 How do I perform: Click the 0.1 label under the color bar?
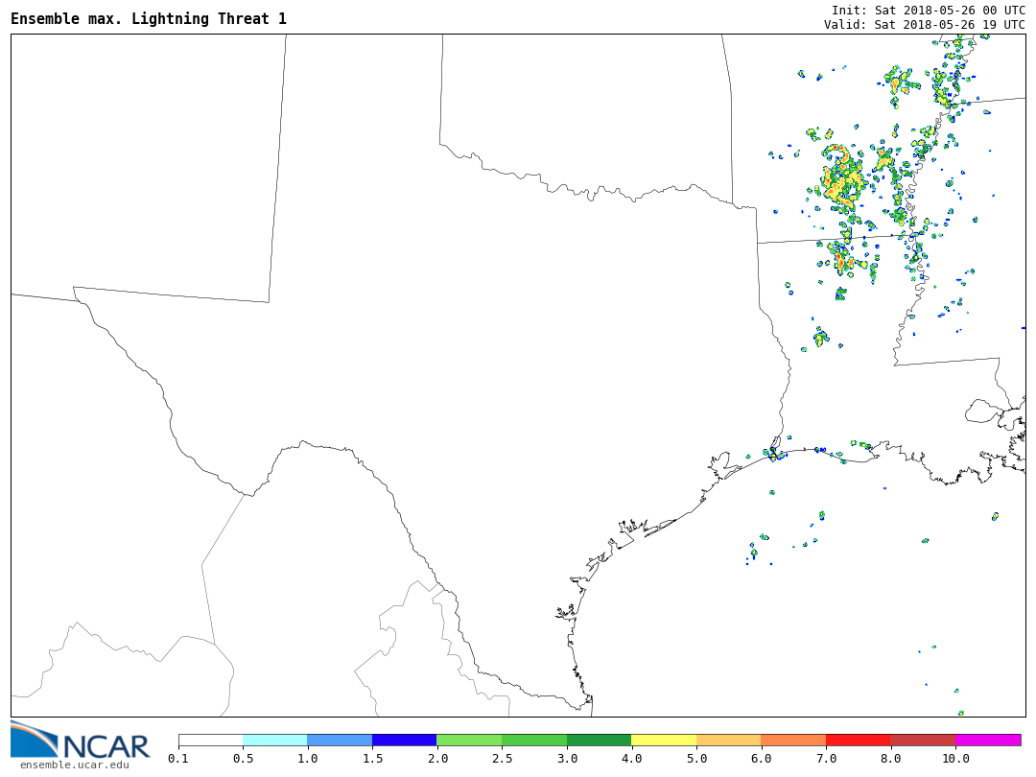point(178,759)
